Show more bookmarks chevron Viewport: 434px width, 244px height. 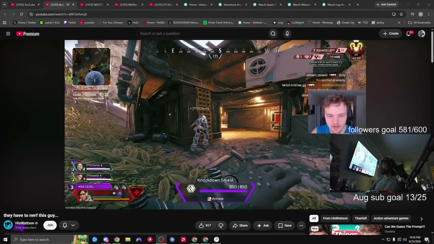(399, 23)
